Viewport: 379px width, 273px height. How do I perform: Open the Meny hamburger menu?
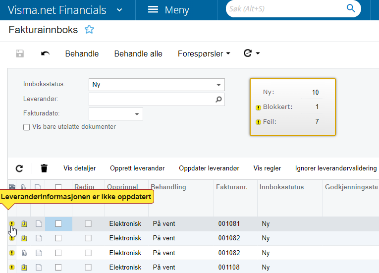tap(168, 10)
